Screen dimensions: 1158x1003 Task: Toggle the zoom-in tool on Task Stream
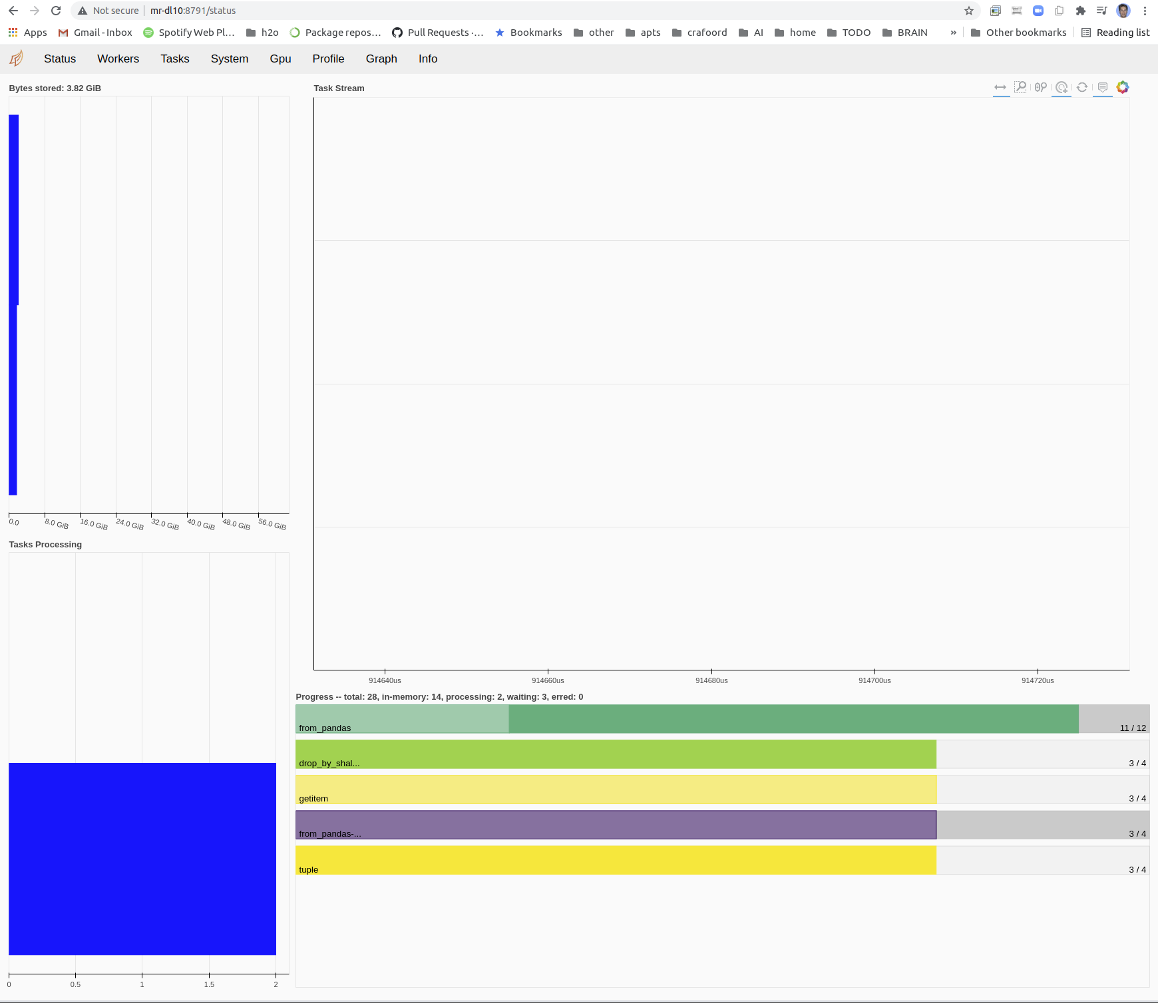pyautogui.click(x=1060, y=87)
